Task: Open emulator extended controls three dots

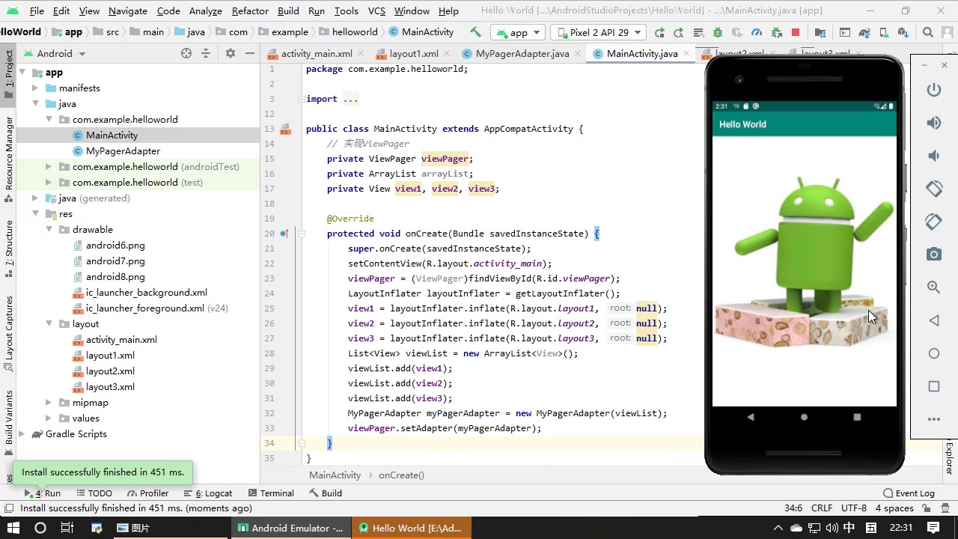Action: point(933,419)
